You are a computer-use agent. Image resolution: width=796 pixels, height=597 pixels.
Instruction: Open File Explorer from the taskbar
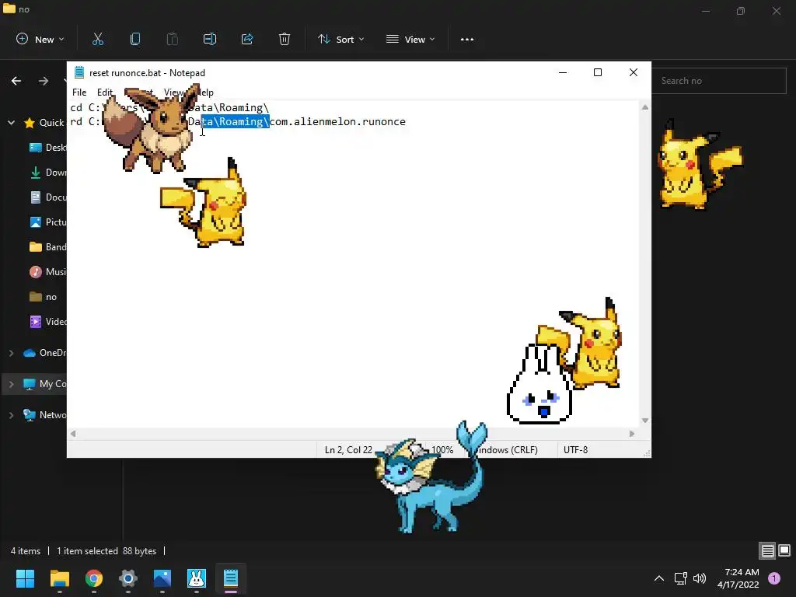pos(59,578)
